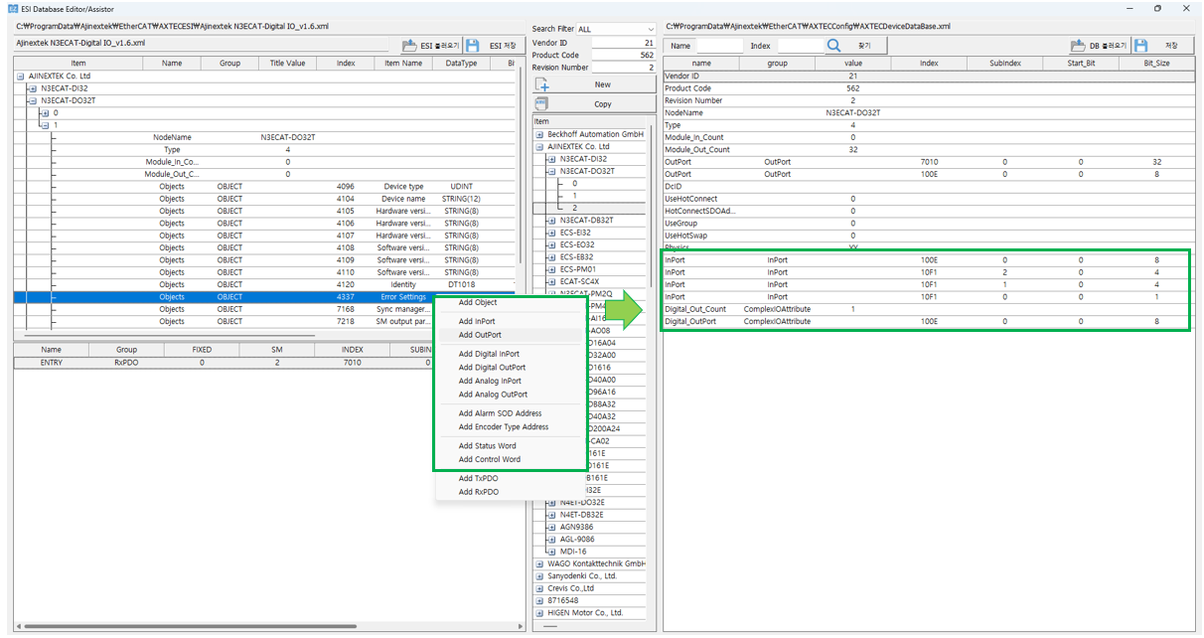Choose Add Alarm SOD Address entry
Screen dimensions: 1204x638
click(509, 413)
